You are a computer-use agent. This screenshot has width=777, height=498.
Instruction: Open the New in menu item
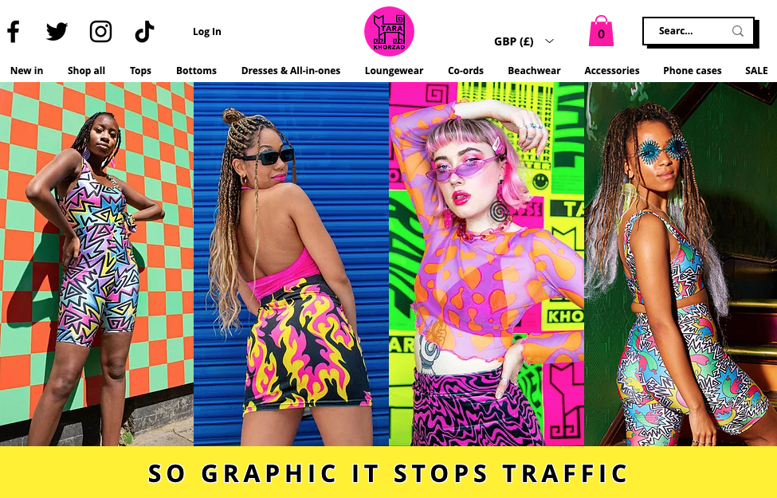pos(27,70)
